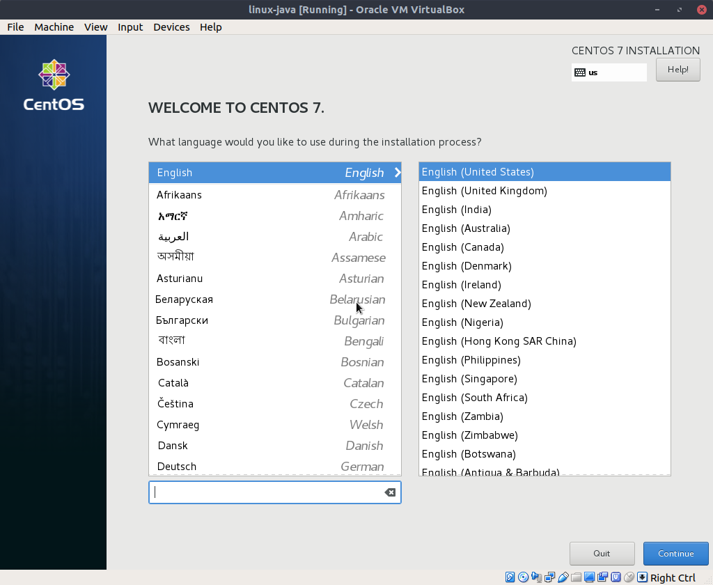Click the arrow chevron on the English row
The image size is (713, 585).
[398, 173]
